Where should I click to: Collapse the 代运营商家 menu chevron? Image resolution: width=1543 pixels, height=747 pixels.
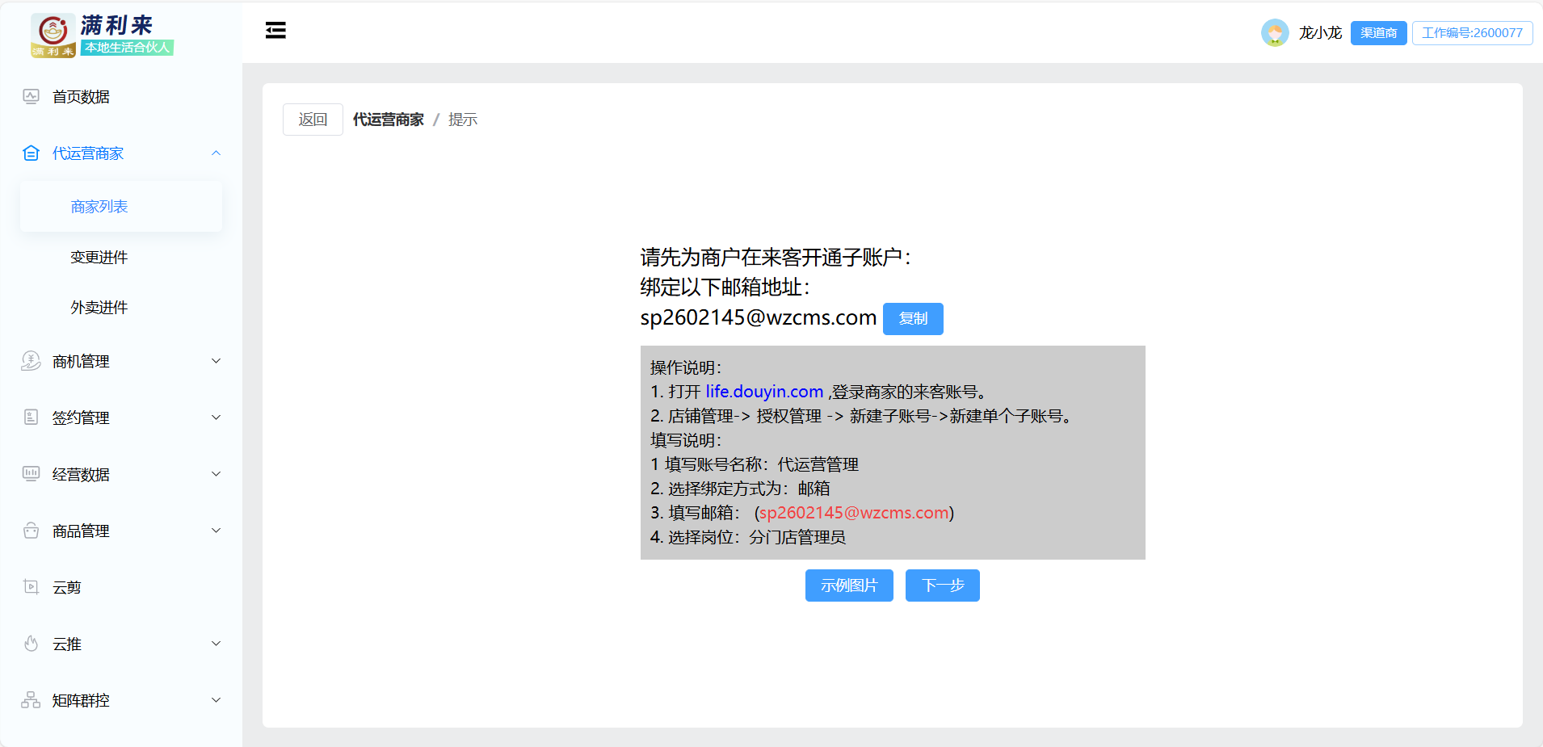click(x=216, y=153)
